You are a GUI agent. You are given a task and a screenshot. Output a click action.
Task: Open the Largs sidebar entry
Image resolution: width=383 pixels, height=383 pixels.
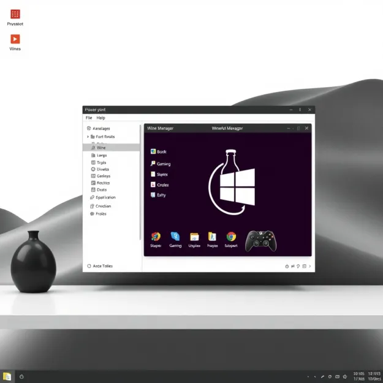pos(99,156)
